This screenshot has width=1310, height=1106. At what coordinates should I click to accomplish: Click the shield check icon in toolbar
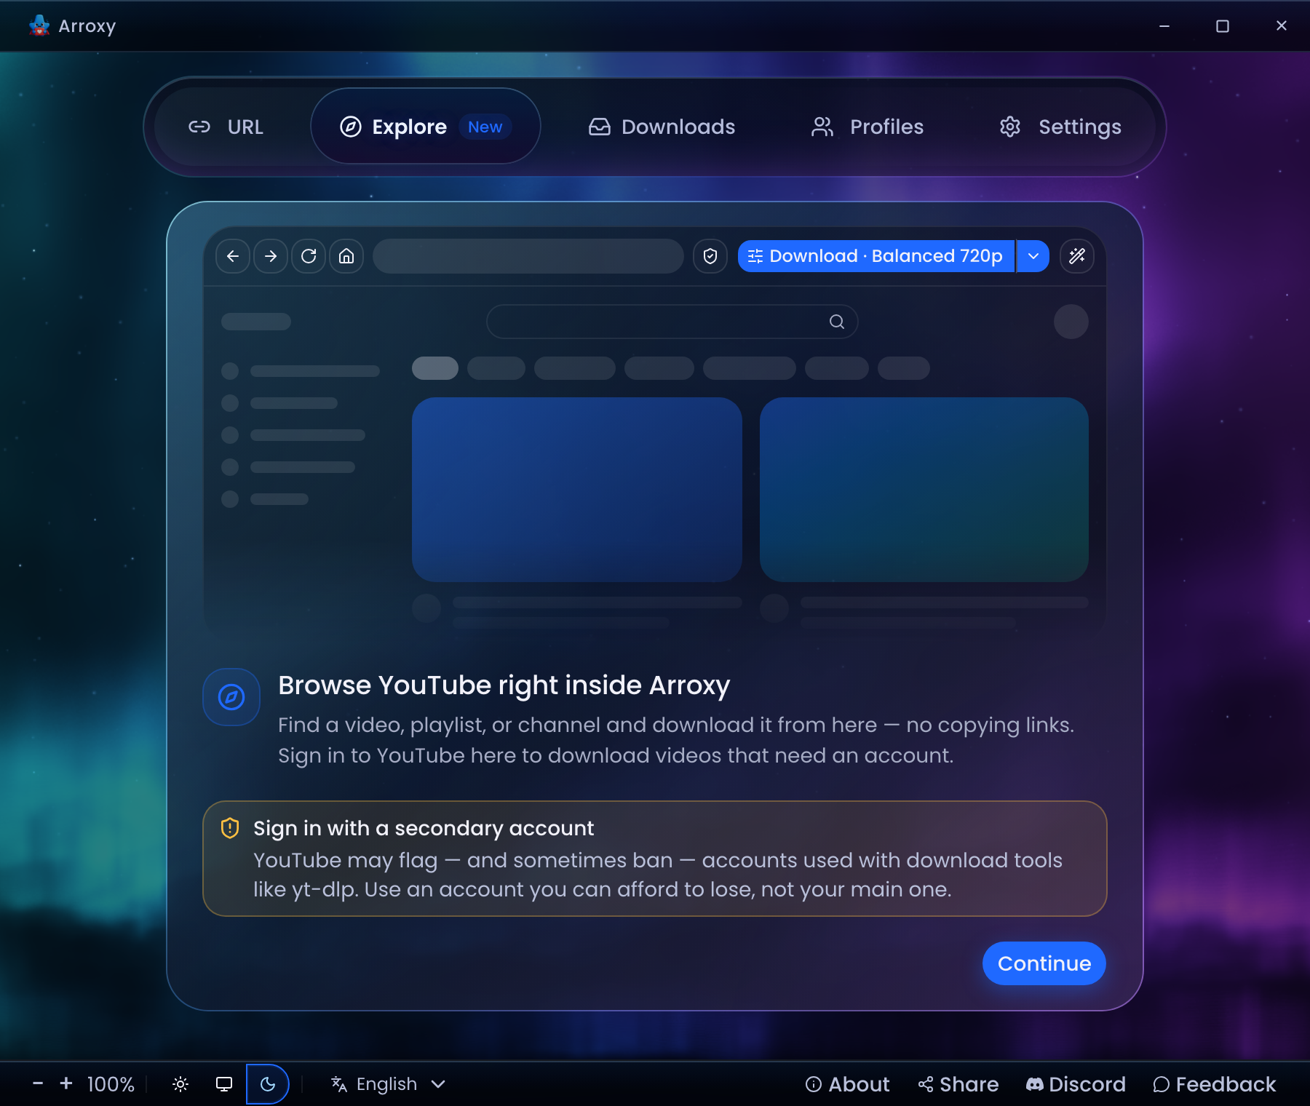pyautogui.click(x=710, y=256)
